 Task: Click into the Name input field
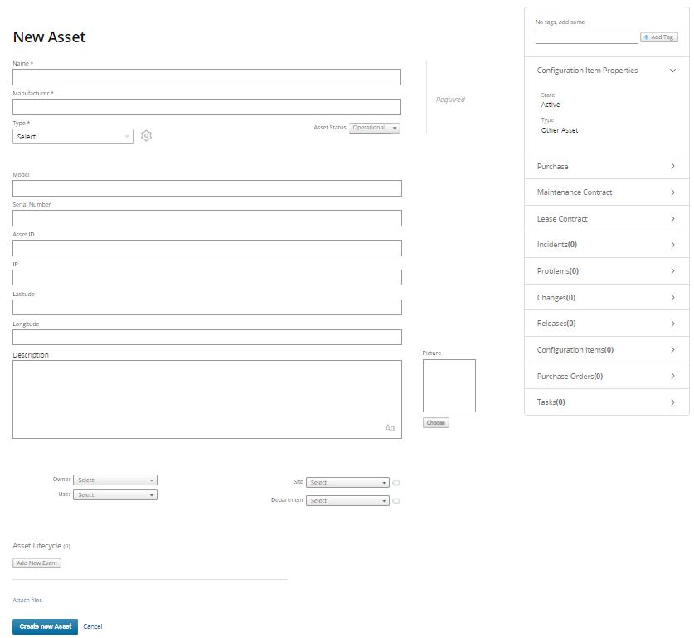click(x=206, y=77)
